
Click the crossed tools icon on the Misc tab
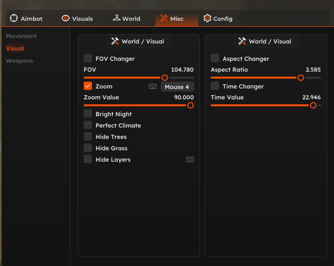[164, 18]
